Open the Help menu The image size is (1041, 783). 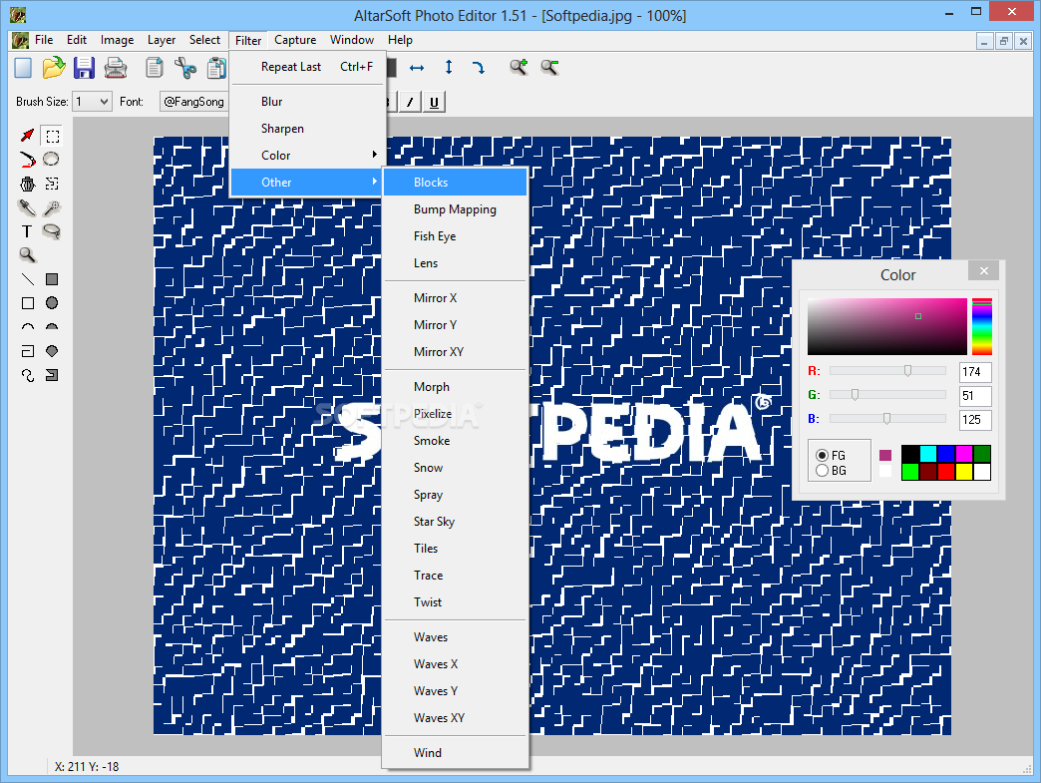[x=400, y=40]
